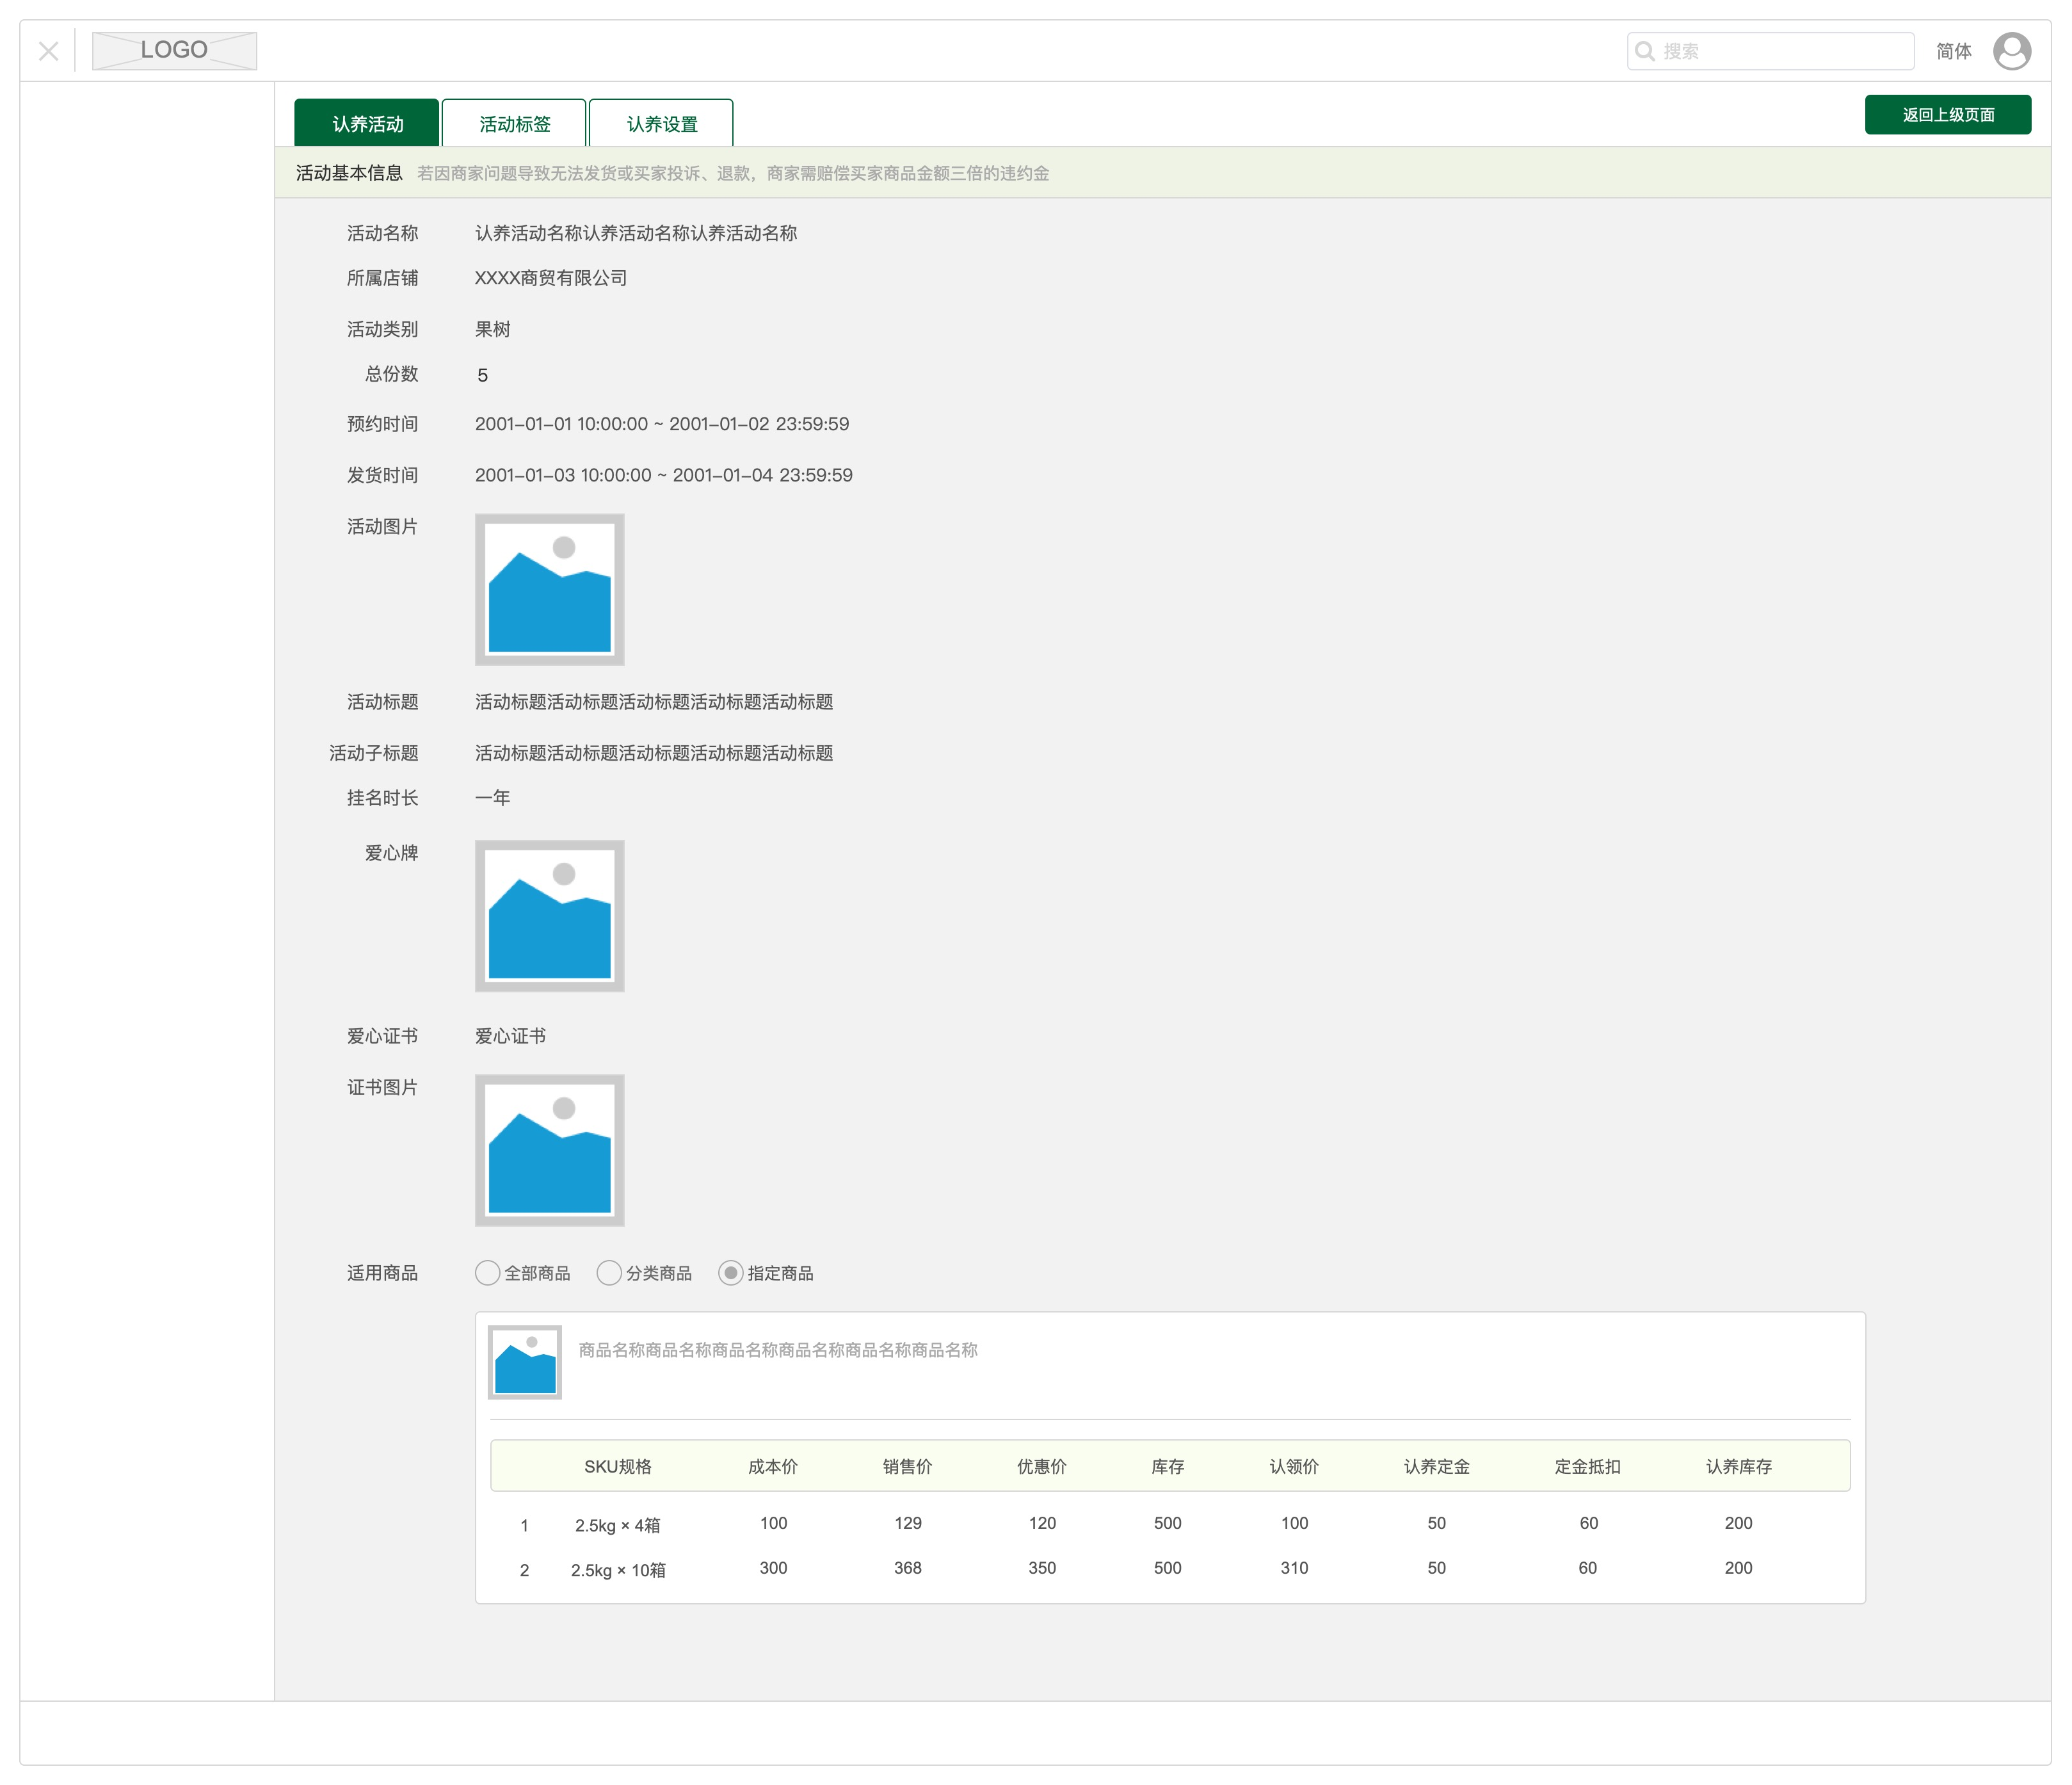Click the product name 商品名称商品名称 text
The width and height of the screenshot is (2072, 1785).
[778, 1350]
